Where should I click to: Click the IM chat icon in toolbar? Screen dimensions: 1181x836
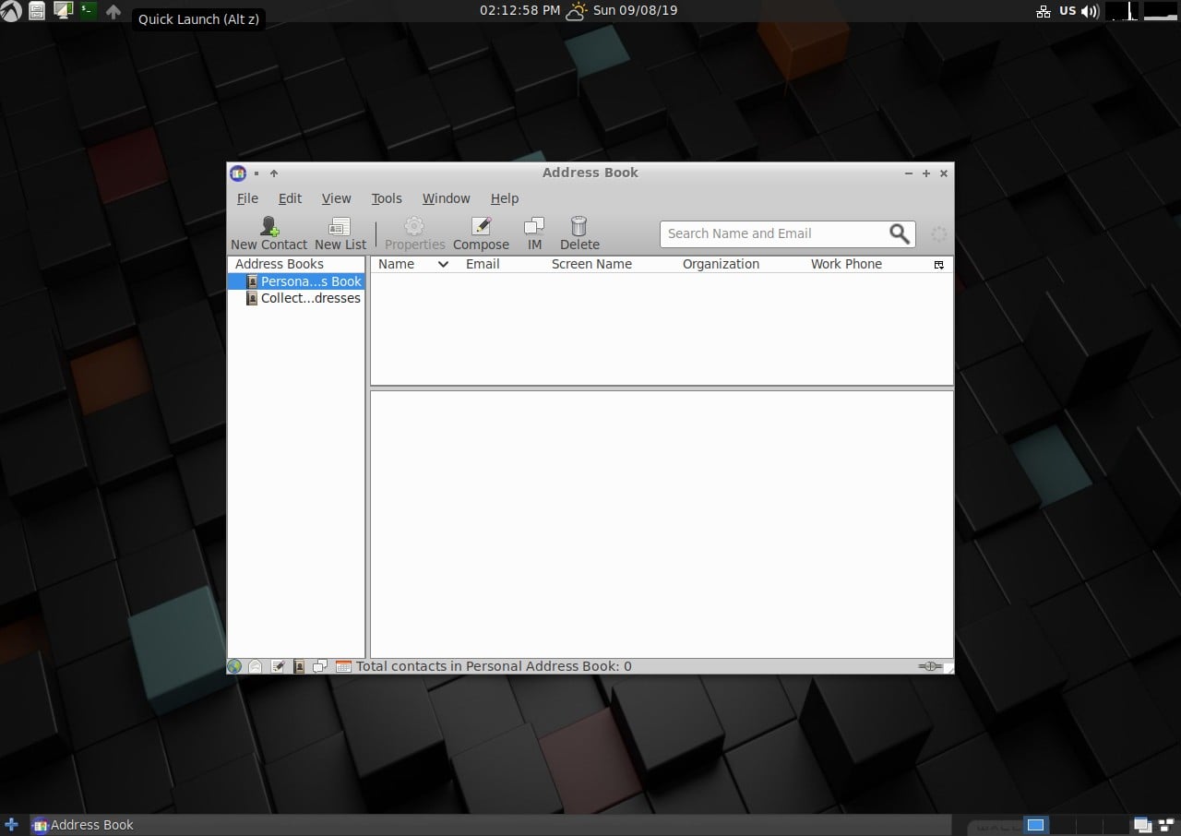pyautogui.click(x=534, y=227)
